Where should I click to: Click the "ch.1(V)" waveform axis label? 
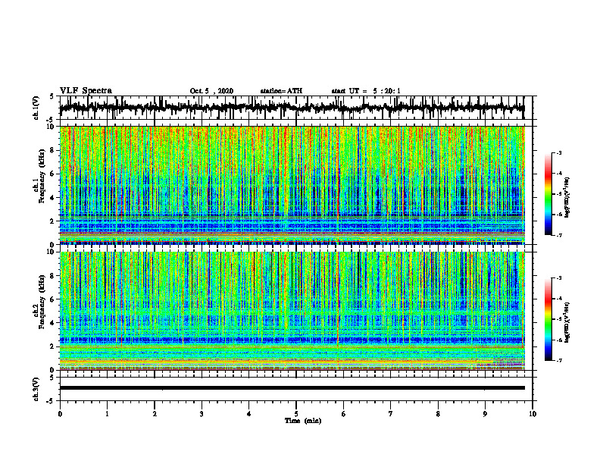(x=36, y=108)
